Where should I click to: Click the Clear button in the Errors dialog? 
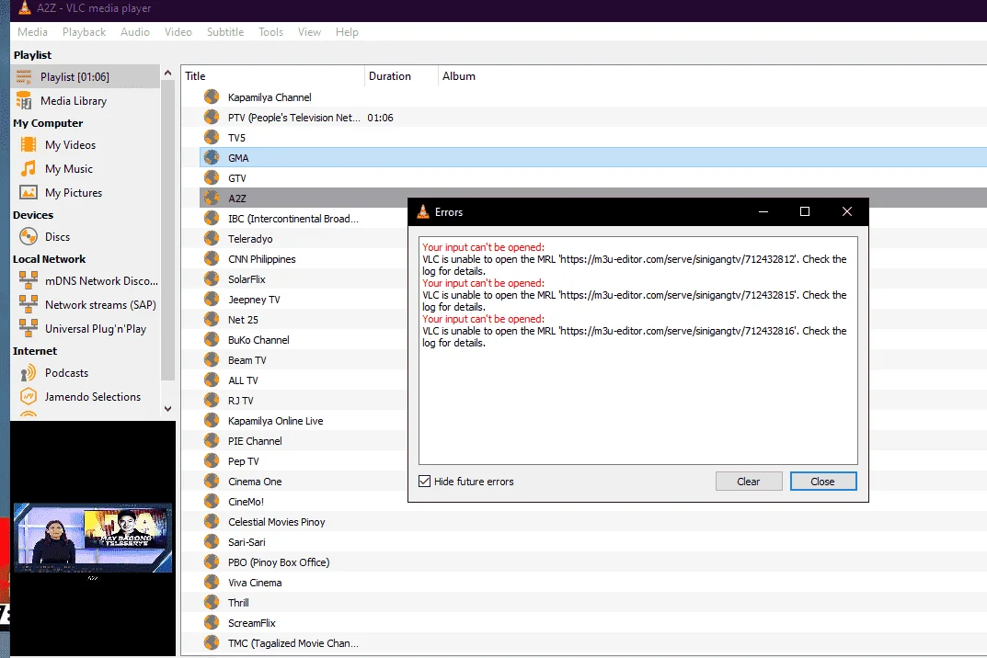[x=749, y=482]
